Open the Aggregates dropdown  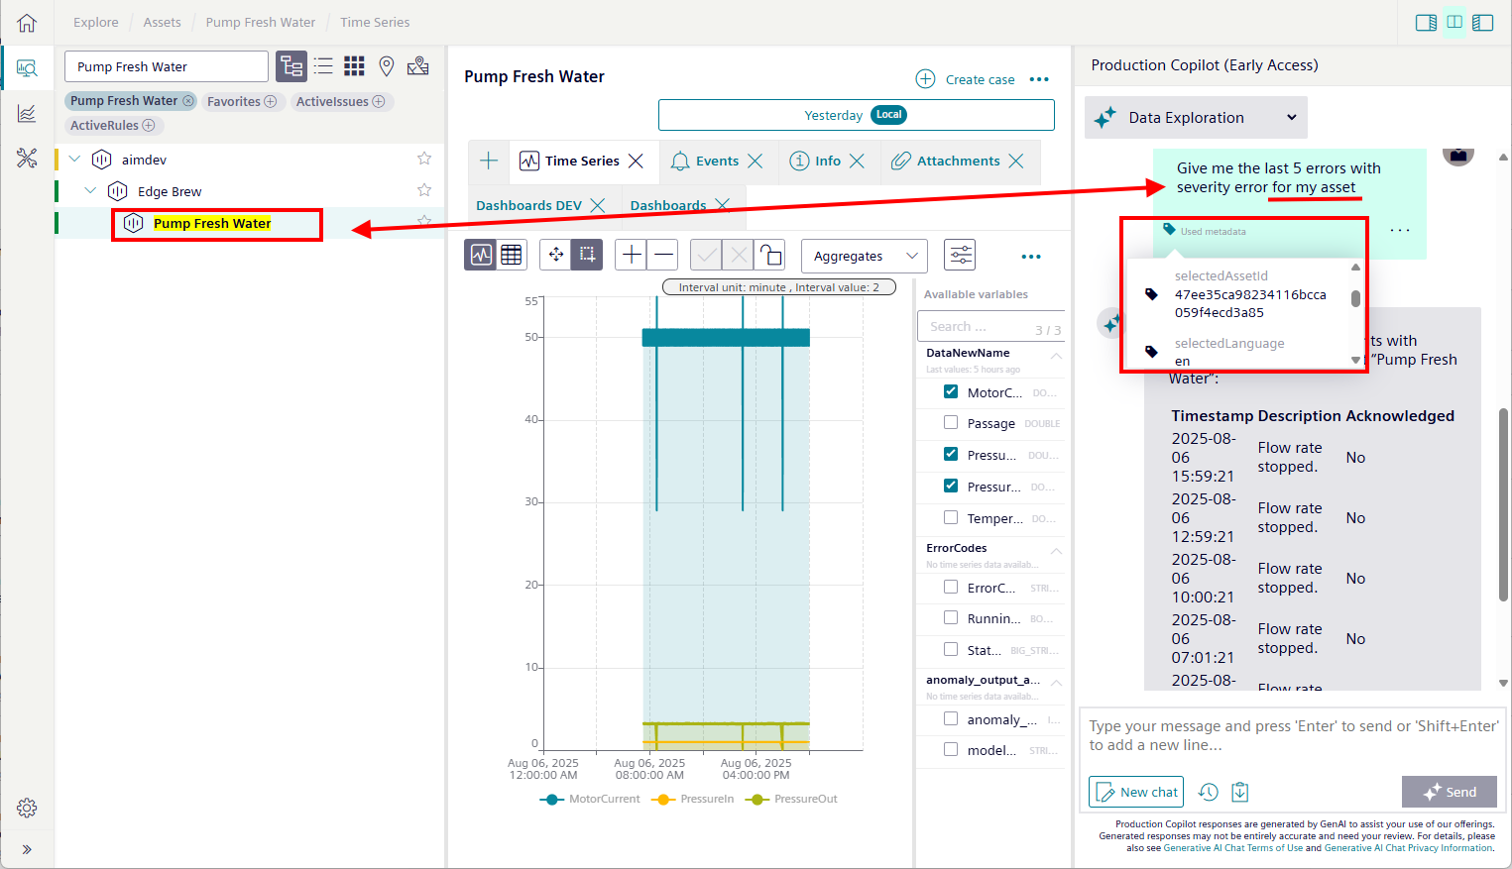coord(865,256)
